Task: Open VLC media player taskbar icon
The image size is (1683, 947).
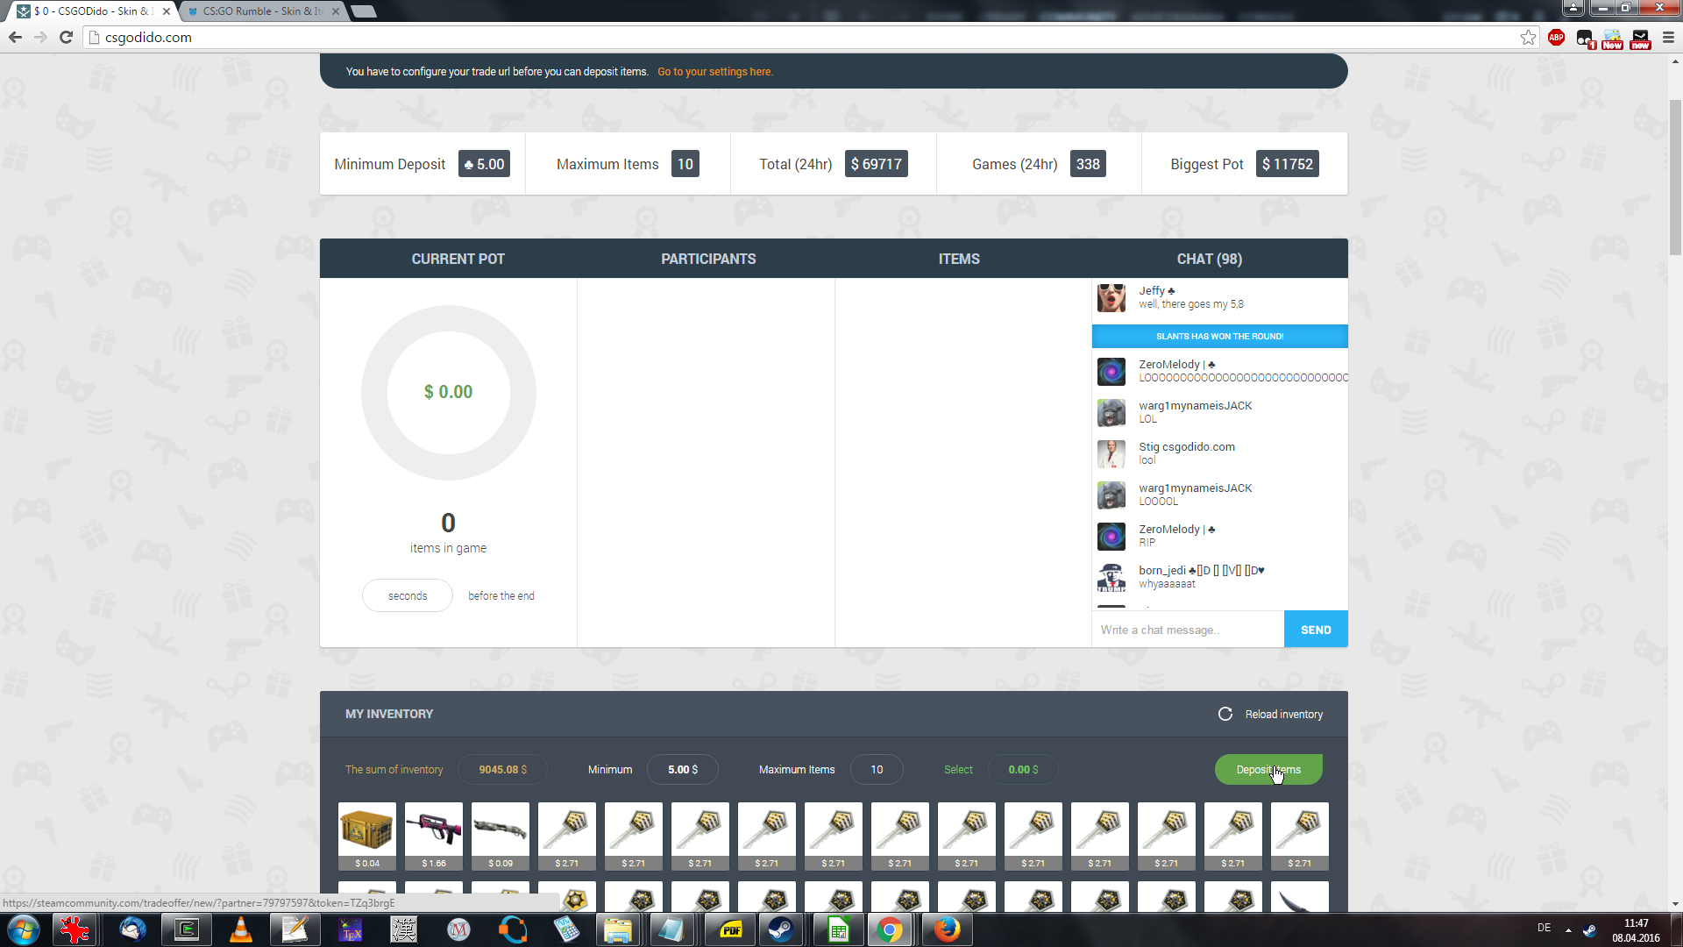Action: 240,929
